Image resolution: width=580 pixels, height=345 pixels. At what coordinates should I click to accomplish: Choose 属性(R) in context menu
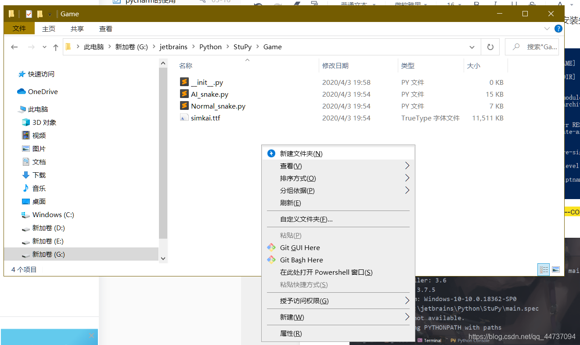(338, 333)
